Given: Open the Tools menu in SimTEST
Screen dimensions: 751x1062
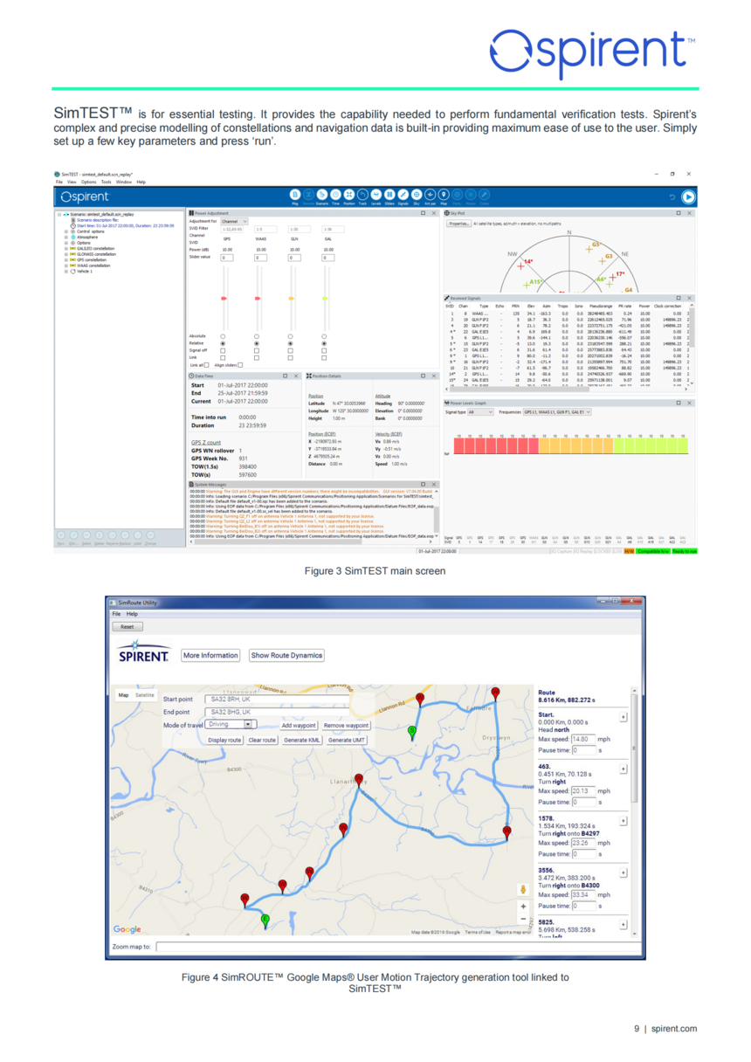Looking at the screenshot, I should coord(106,182).
